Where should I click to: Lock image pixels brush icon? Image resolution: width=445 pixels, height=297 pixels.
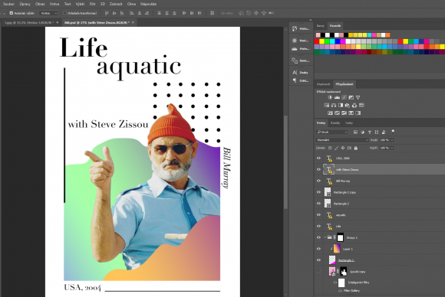click(337, 148)
